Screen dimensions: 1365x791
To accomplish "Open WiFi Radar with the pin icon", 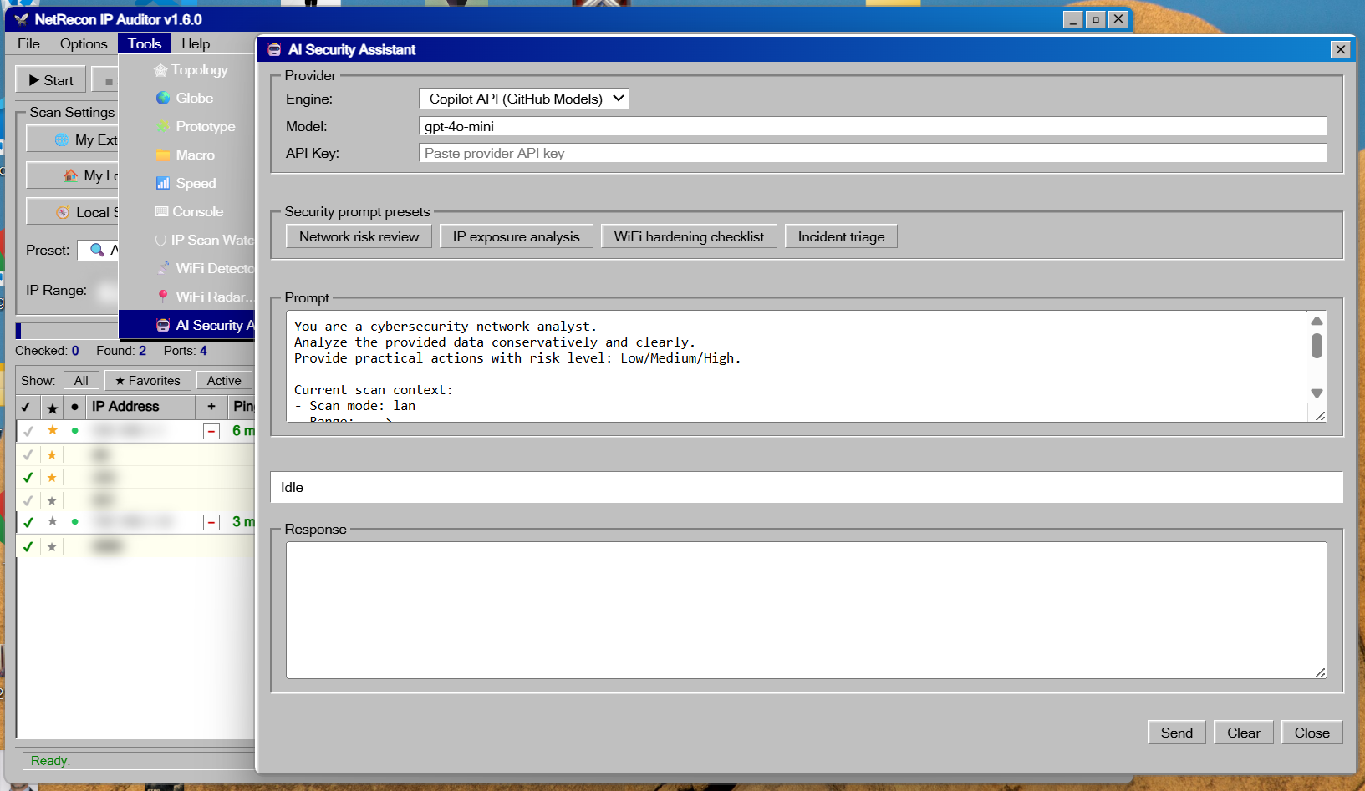I will point(187,297).
